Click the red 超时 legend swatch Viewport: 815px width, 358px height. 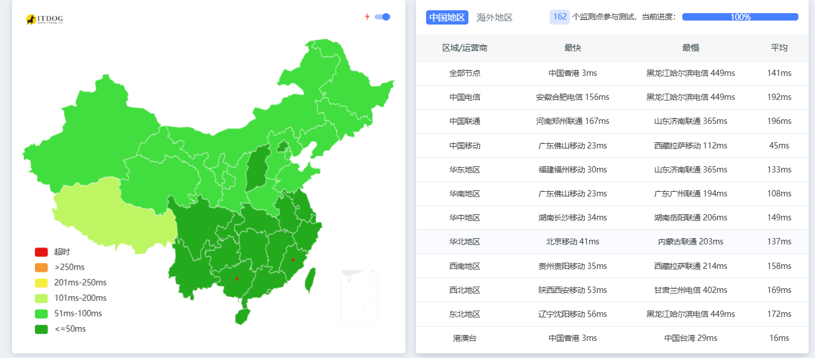click(41, 252)
